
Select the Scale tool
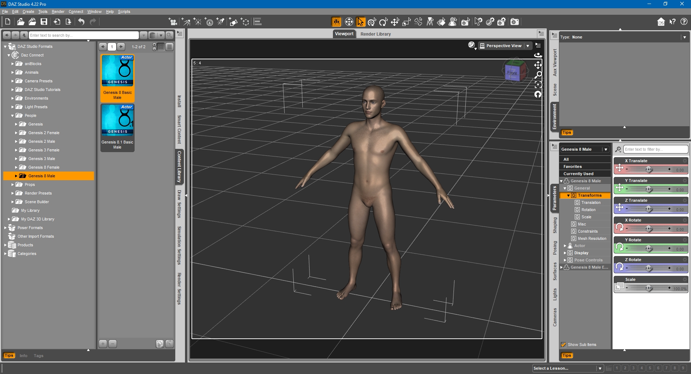[x=406, y=22]
